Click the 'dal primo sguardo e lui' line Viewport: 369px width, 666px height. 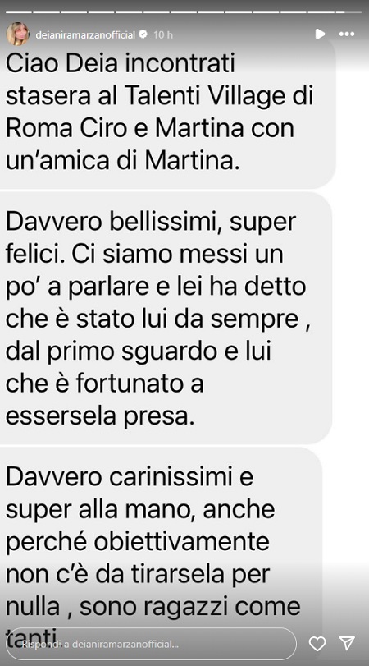(x=139, y=352)
